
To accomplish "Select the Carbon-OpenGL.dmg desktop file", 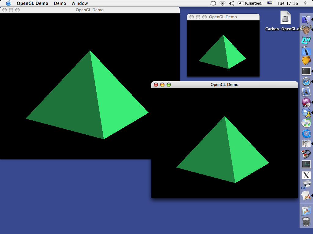I will click(x=285, y=18).
